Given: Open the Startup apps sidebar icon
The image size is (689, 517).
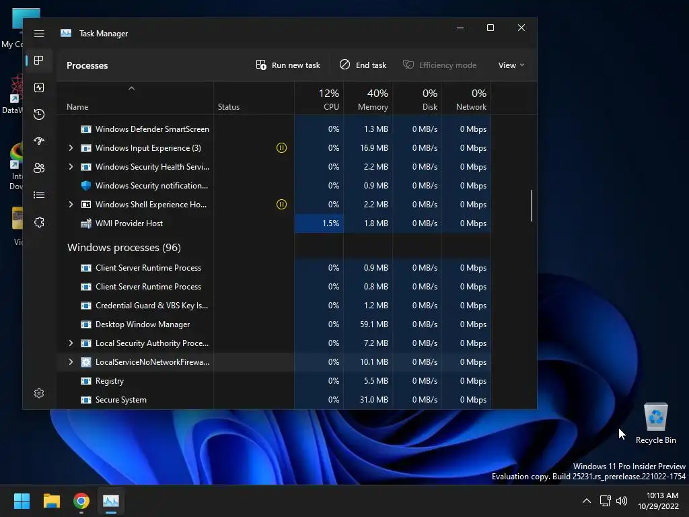Looking at the screenshot, I should [x=39, y=141].
